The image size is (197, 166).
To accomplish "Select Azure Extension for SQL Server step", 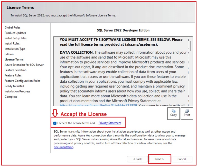I will pyautogui.click(x=24, y=65).
